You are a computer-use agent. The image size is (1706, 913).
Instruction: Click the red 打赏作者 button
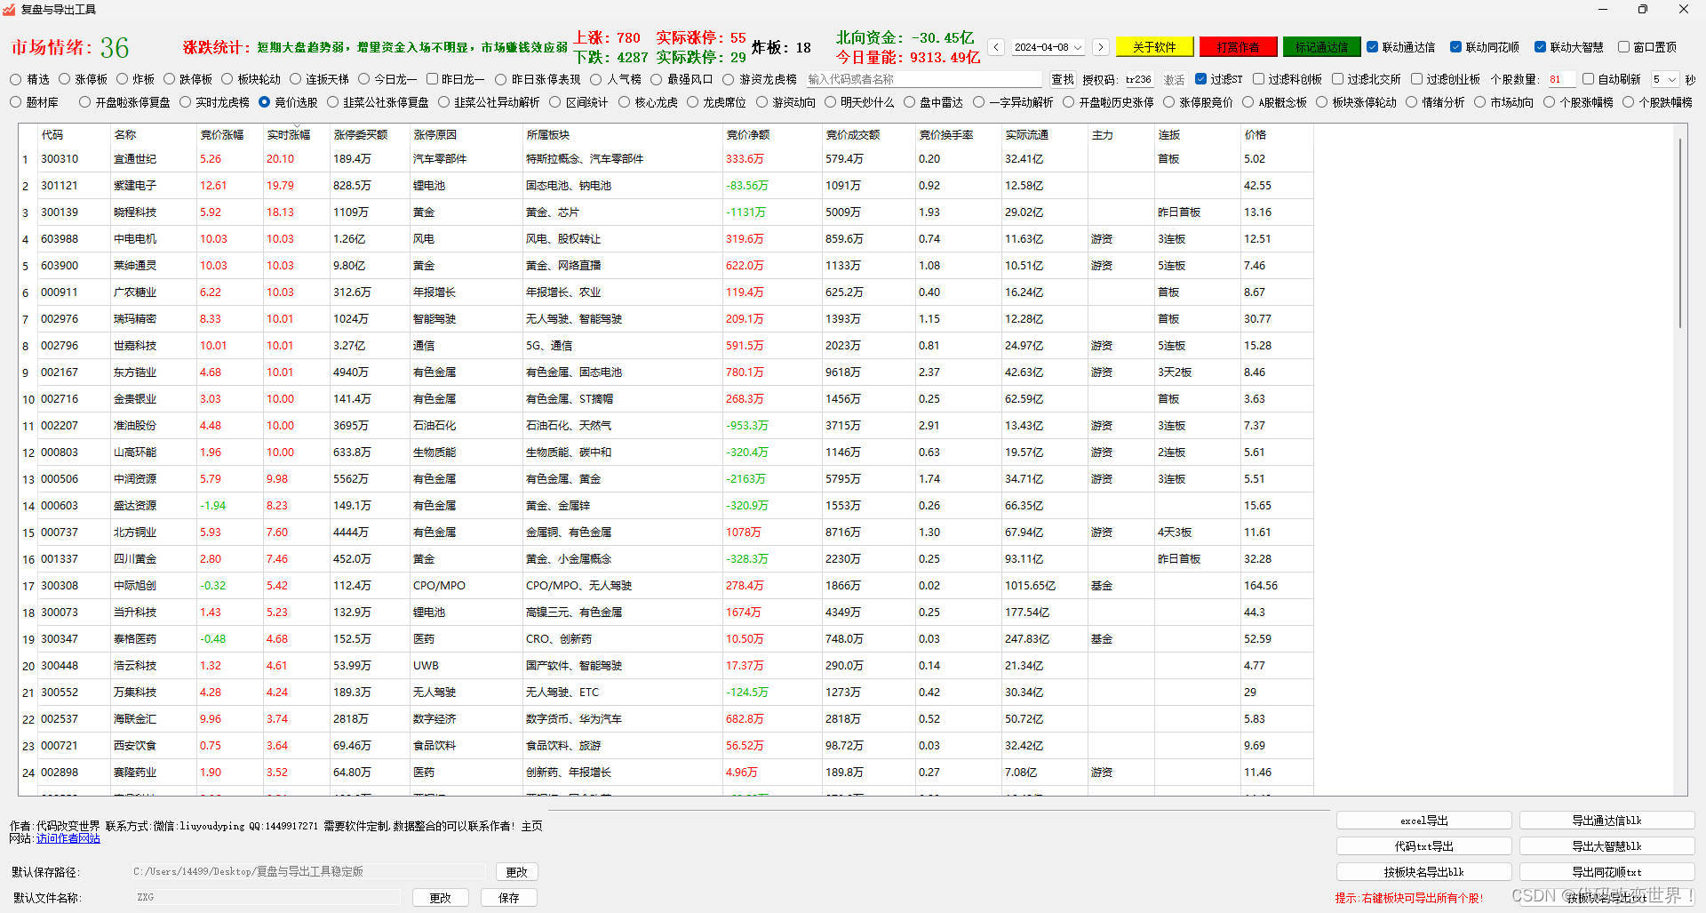pos(1238,47)
